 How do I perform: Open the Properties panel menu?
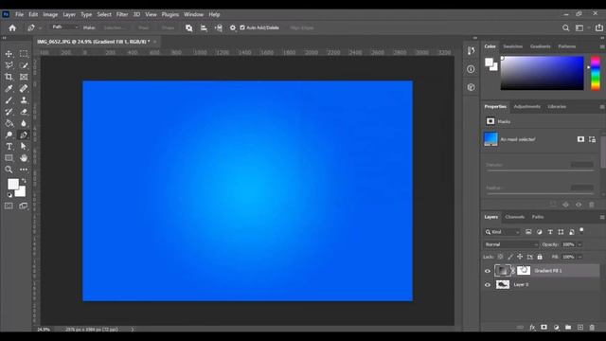coord(602,107)
